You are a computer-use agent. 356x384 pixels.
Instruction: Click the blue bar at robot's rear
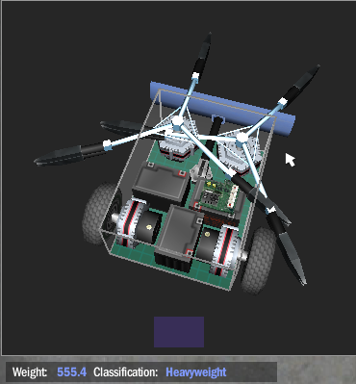(x=222, y=108)
